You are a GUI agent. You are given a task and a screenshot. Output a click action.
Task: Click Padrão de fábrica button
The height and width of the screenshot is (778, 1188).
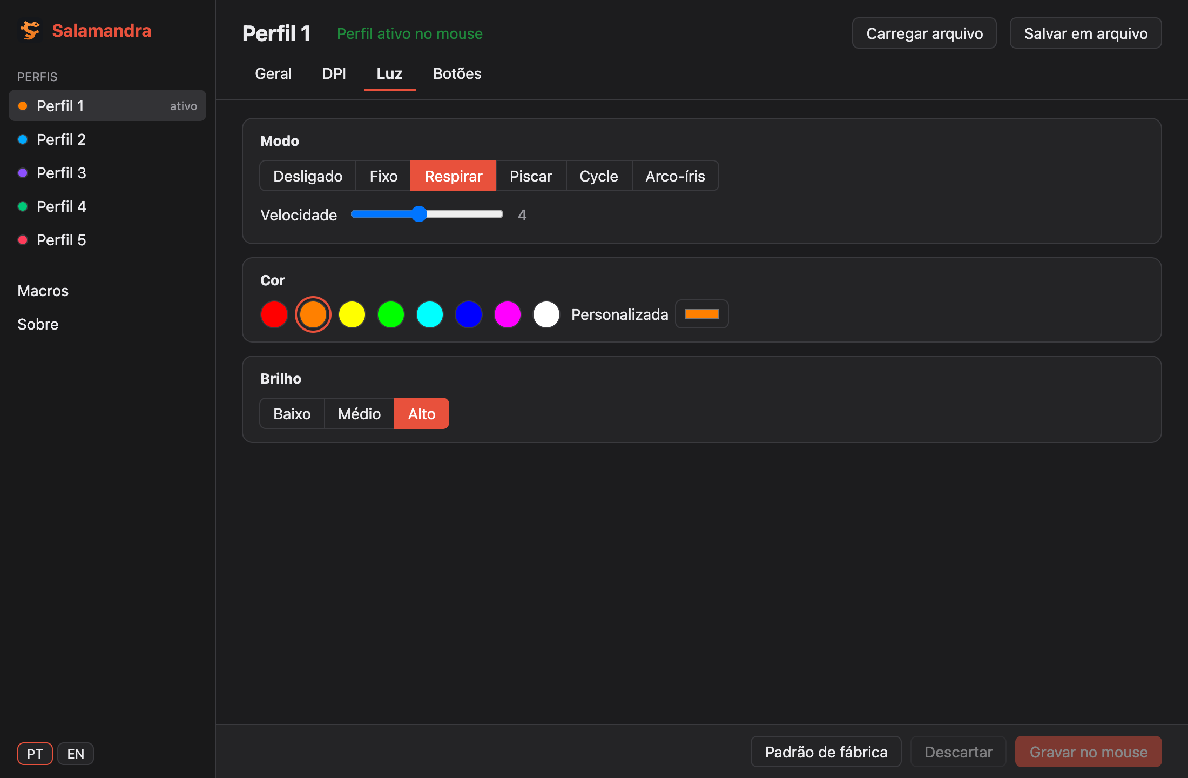point(826,752)
